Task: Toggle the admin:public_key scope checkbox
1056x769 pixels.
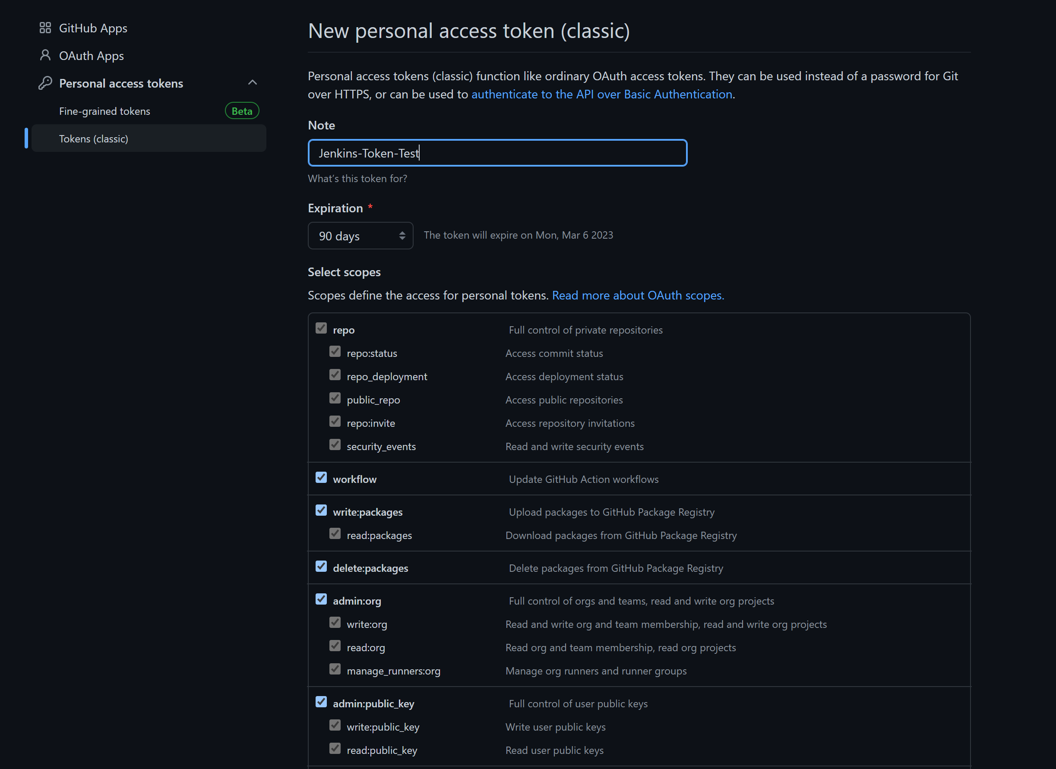Action: pyautogui.click(x=321, y=702)
